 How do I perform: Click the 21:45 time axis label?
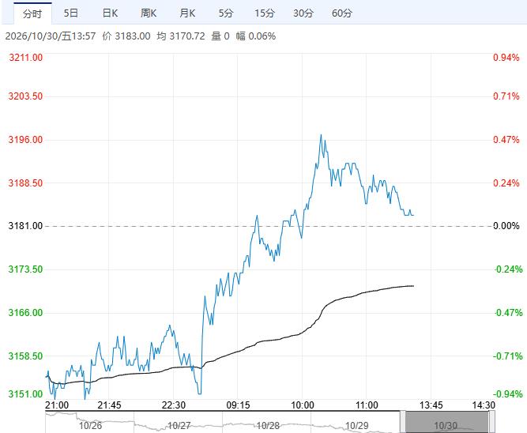click(x=109, y=405)
